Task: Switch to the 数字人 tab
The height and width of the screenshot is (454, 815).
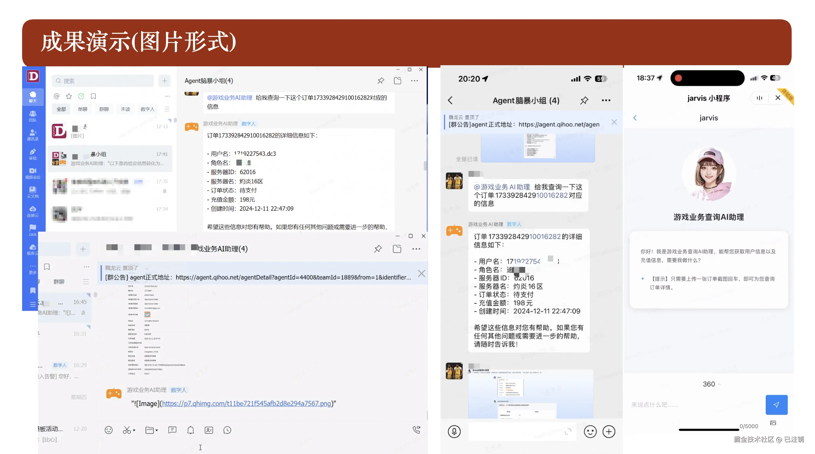Action: pyautogui.click(x=147, y=109)
